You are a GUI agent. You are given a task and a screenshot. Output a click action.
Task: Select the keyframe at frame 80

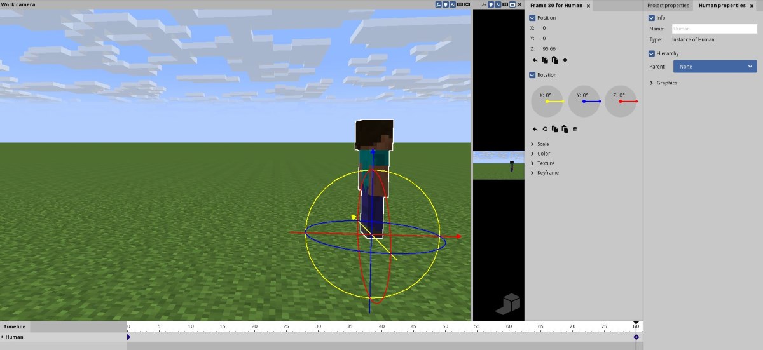click(x=636, y=337)
